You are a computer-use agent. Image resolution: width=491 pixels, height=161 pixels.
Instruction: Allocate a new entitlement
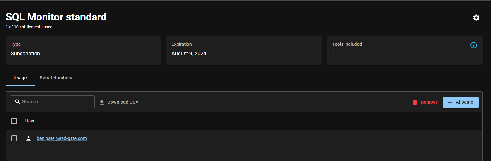pos(461,102)
